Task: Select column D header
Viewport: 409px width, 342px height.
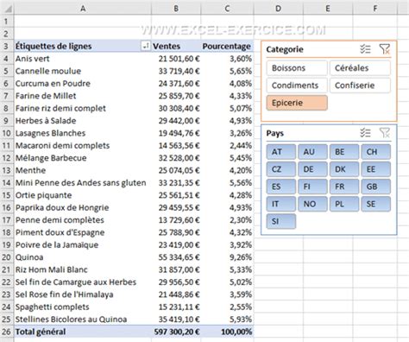Action: 278,9
